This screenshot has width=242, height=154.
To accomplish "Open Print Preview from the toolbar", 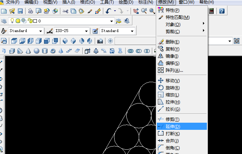I will click(39, 11).
